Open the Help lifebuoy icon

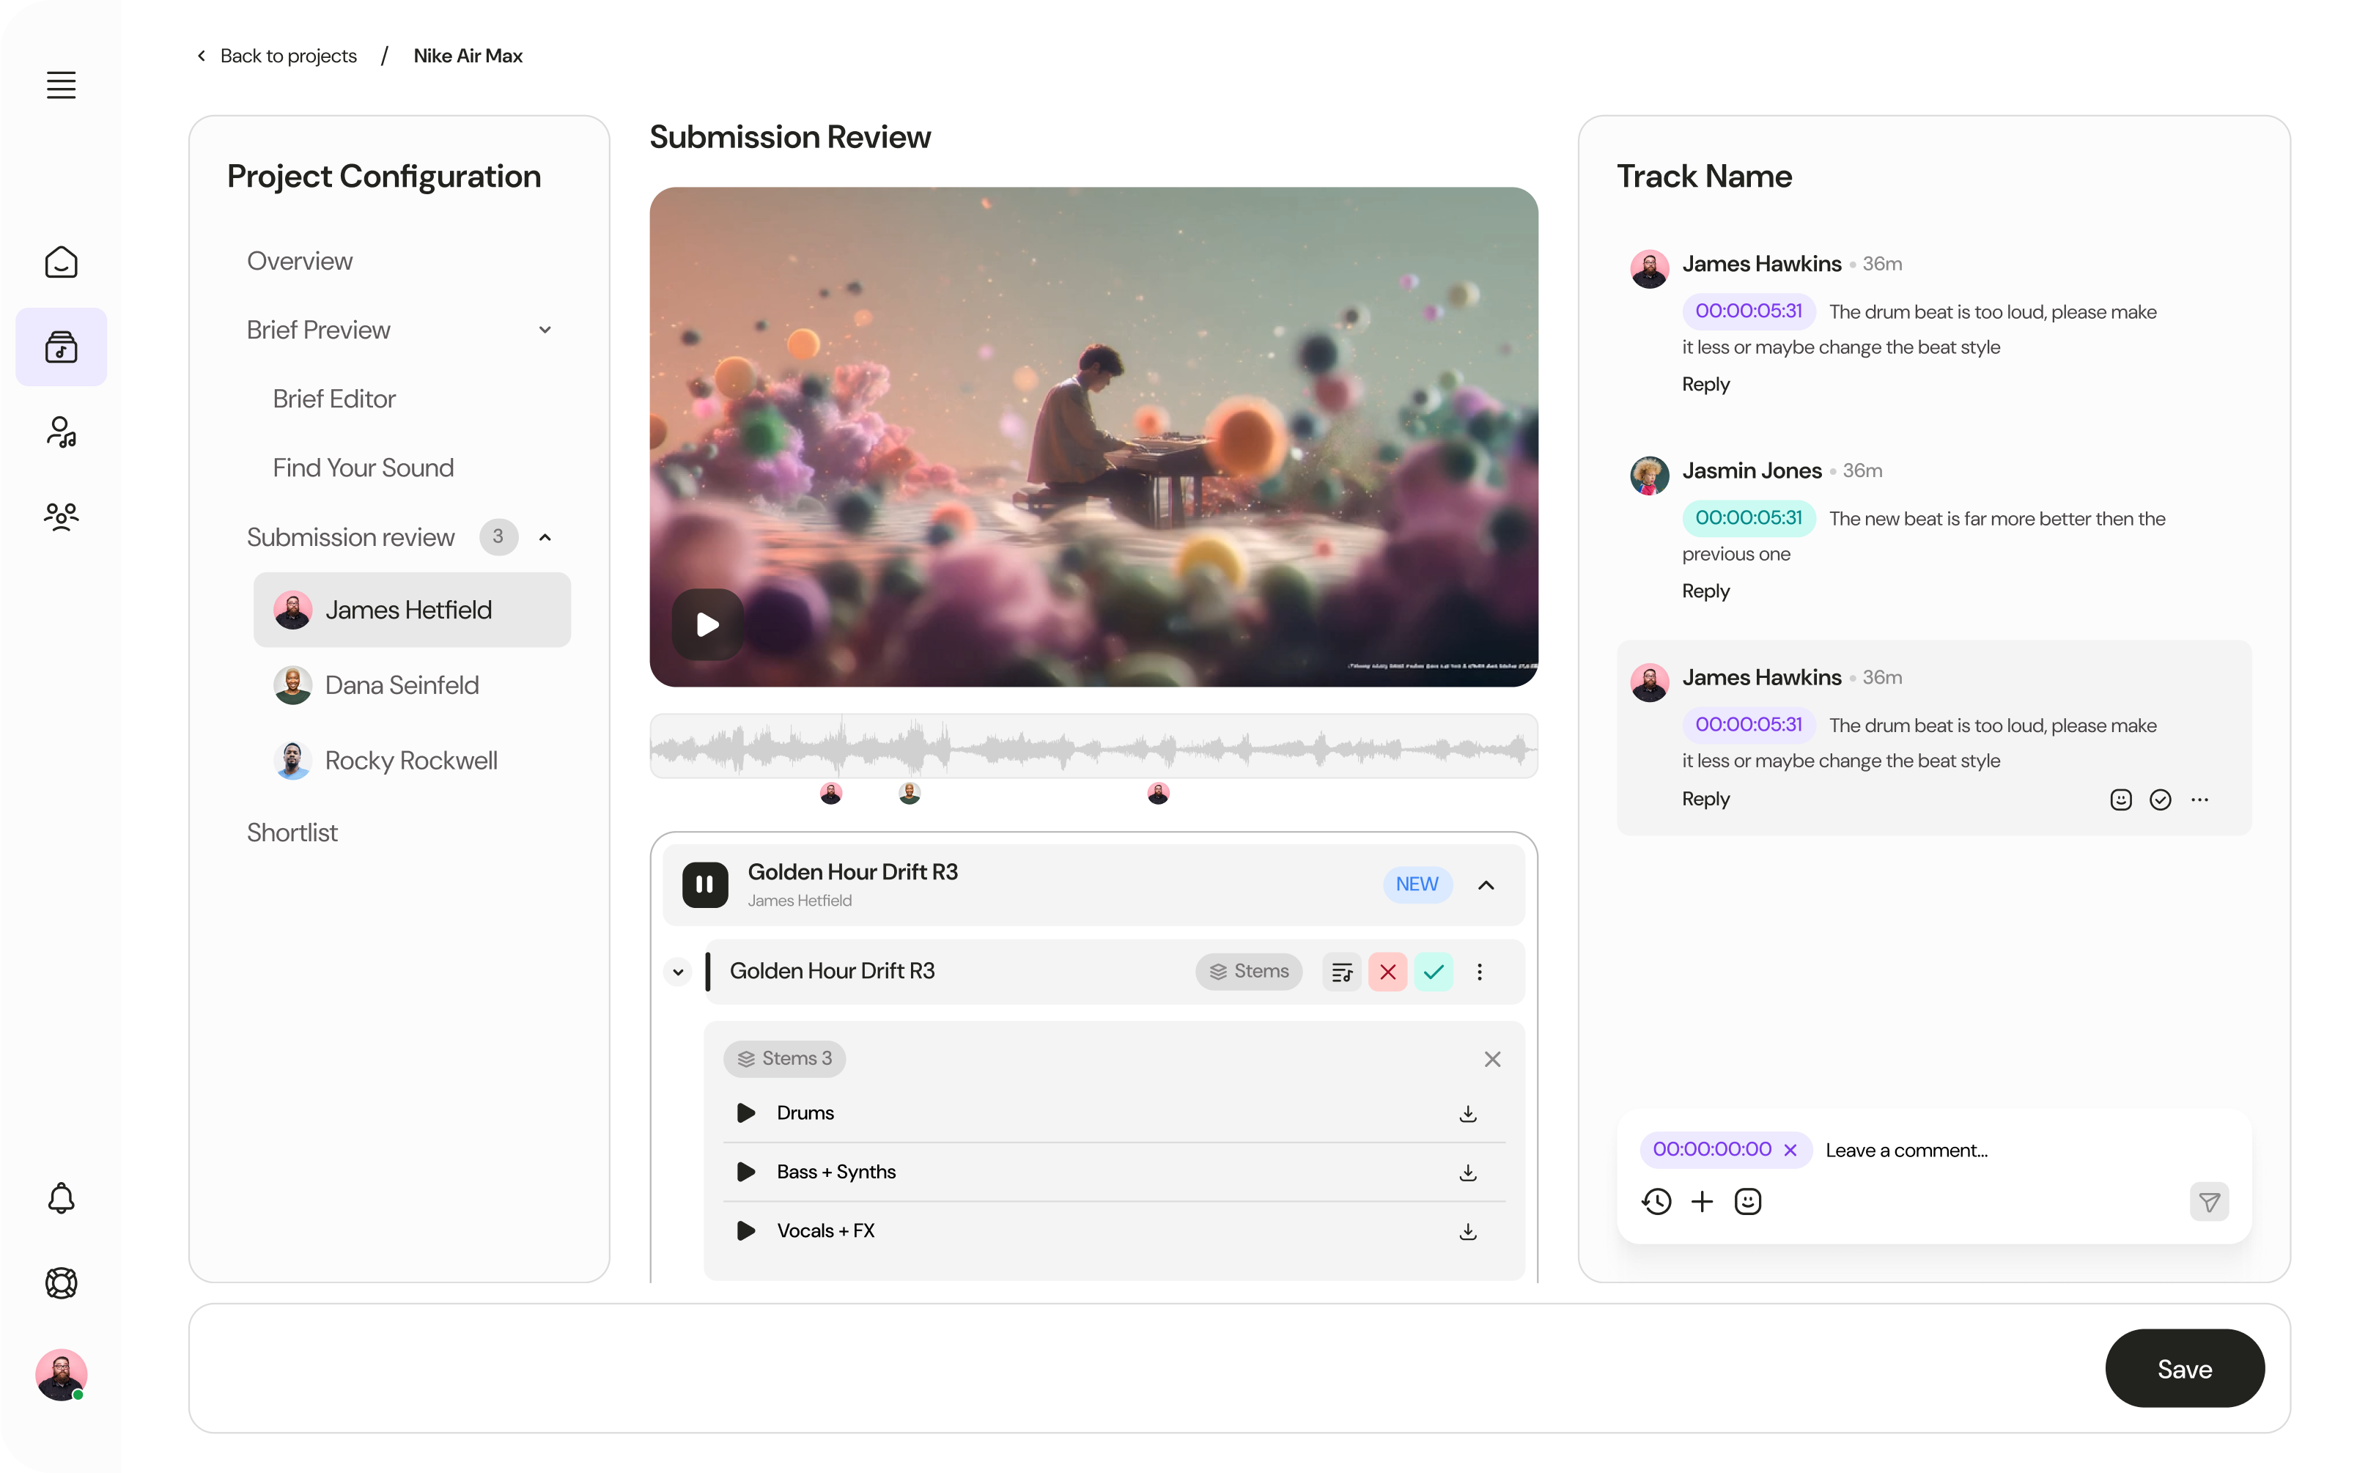(x=62, y=1283)
